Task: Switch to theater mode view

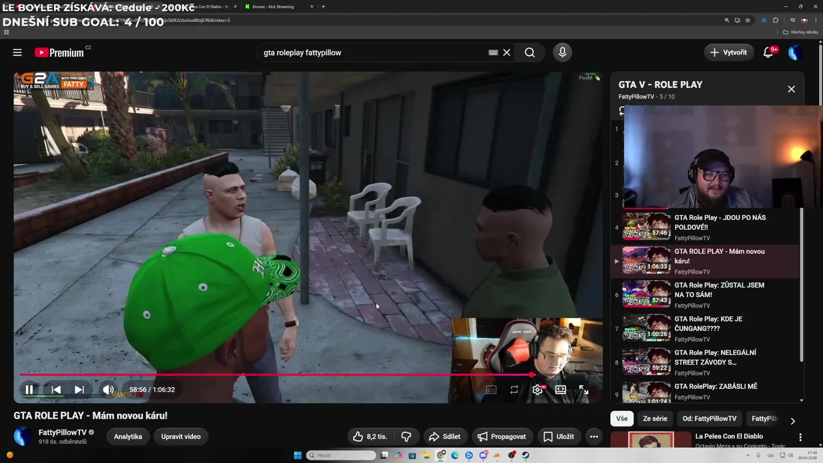Action: (561, 390)
